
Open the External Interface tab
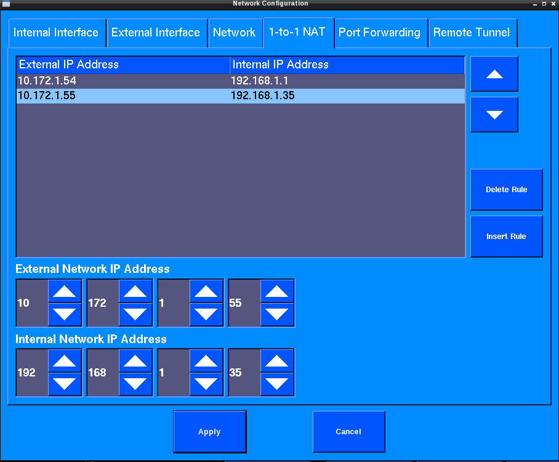[x=156, y=33]
